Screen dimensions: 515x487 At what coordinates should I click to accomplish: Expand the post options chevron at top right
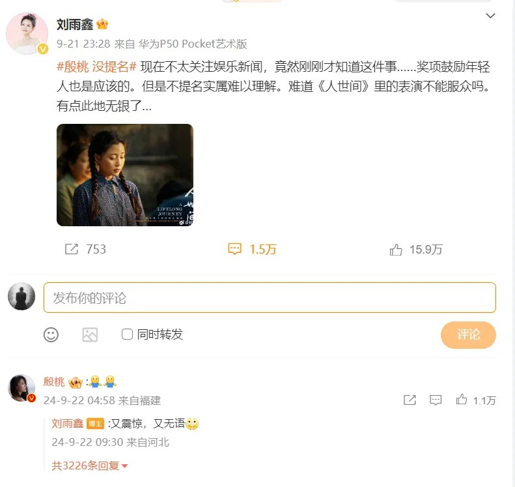click(490, 15)
